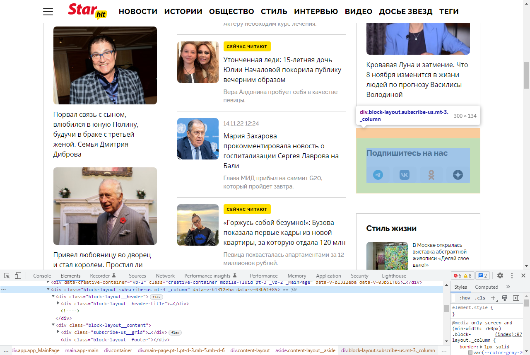This screenshot has width=530, height=355.
Task: Switch to the Computed styles tab
Action: 487,287
